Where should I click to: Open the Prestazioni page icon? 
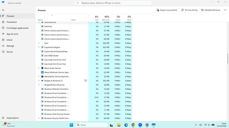click(x=3, y=22)
